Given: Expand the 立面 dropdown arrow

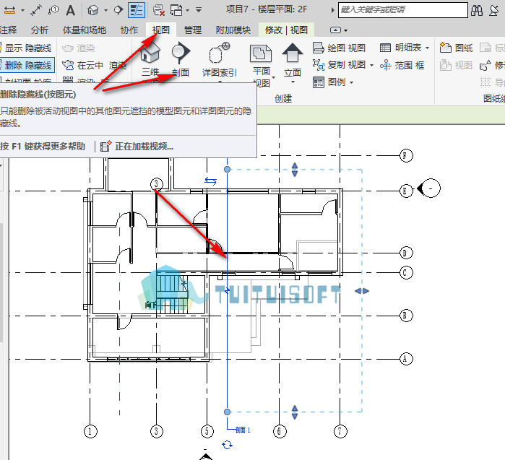Looking at the screenshot, I should click(293, 82).
